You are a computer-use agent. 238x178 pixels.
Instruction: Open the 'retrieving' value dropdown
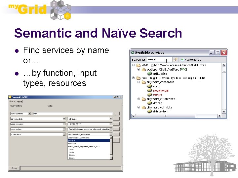pyautogui.click(x=111, y=119)
